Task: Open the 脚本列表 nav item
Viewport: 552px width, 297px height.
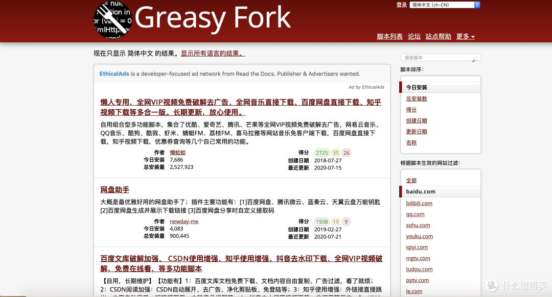Action: (x=389, y=37)
